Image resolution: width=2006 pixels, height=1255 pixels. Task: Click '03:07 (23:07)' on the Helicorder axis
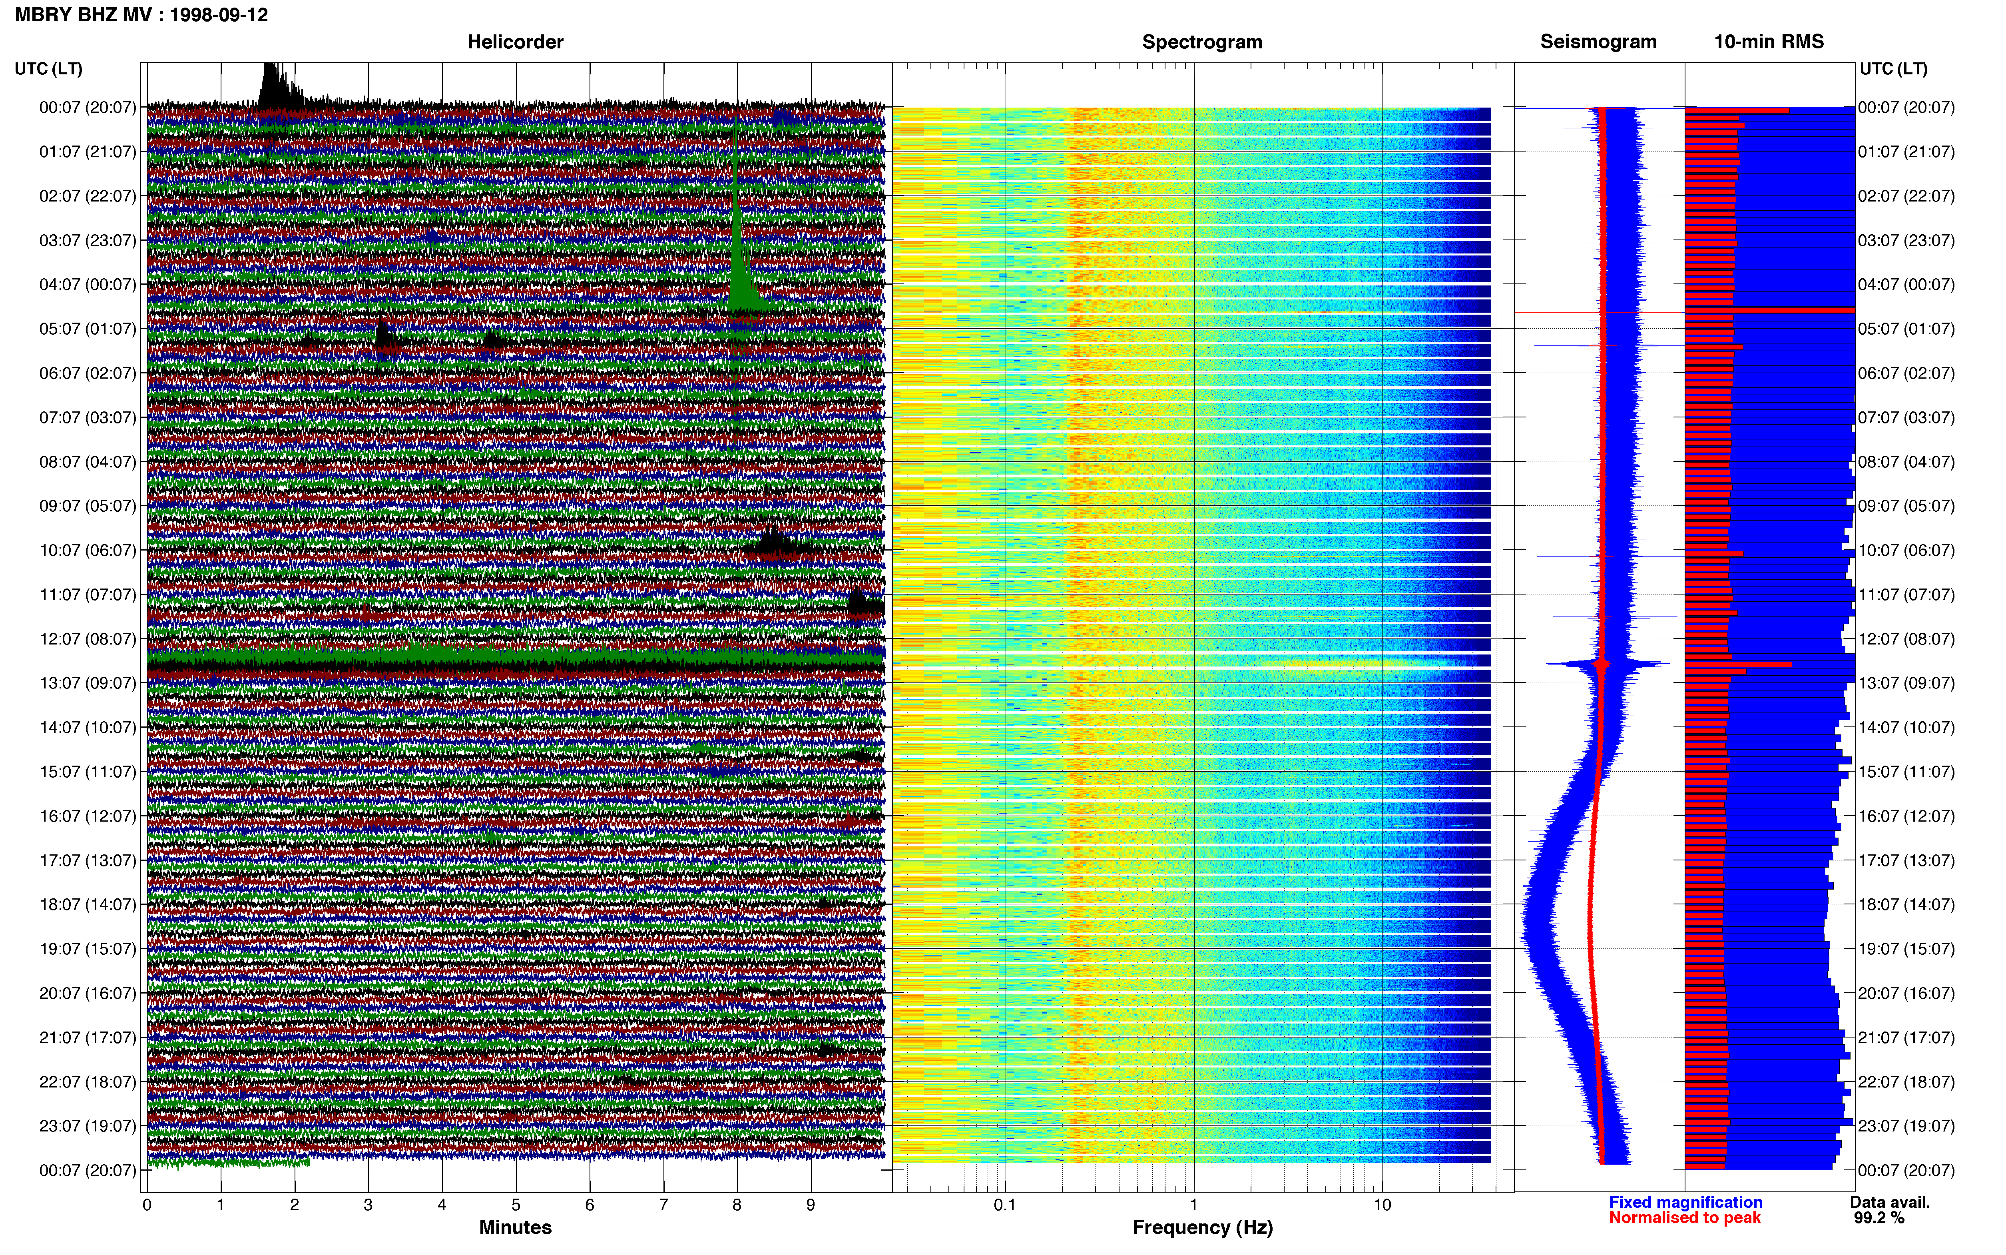click(x=87, y=241)
